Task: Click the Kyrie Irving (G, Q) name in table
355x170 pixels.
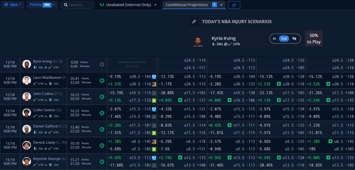Action: click(x=48, y=62)
